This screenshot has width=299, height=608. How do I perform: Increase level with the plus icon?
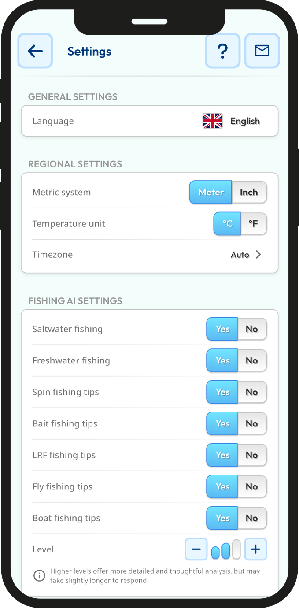click(256, 549)
